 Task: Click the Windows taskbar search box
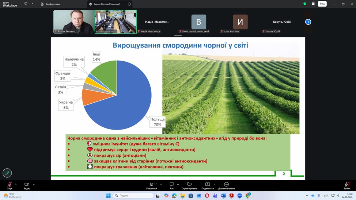click(133, 196)
